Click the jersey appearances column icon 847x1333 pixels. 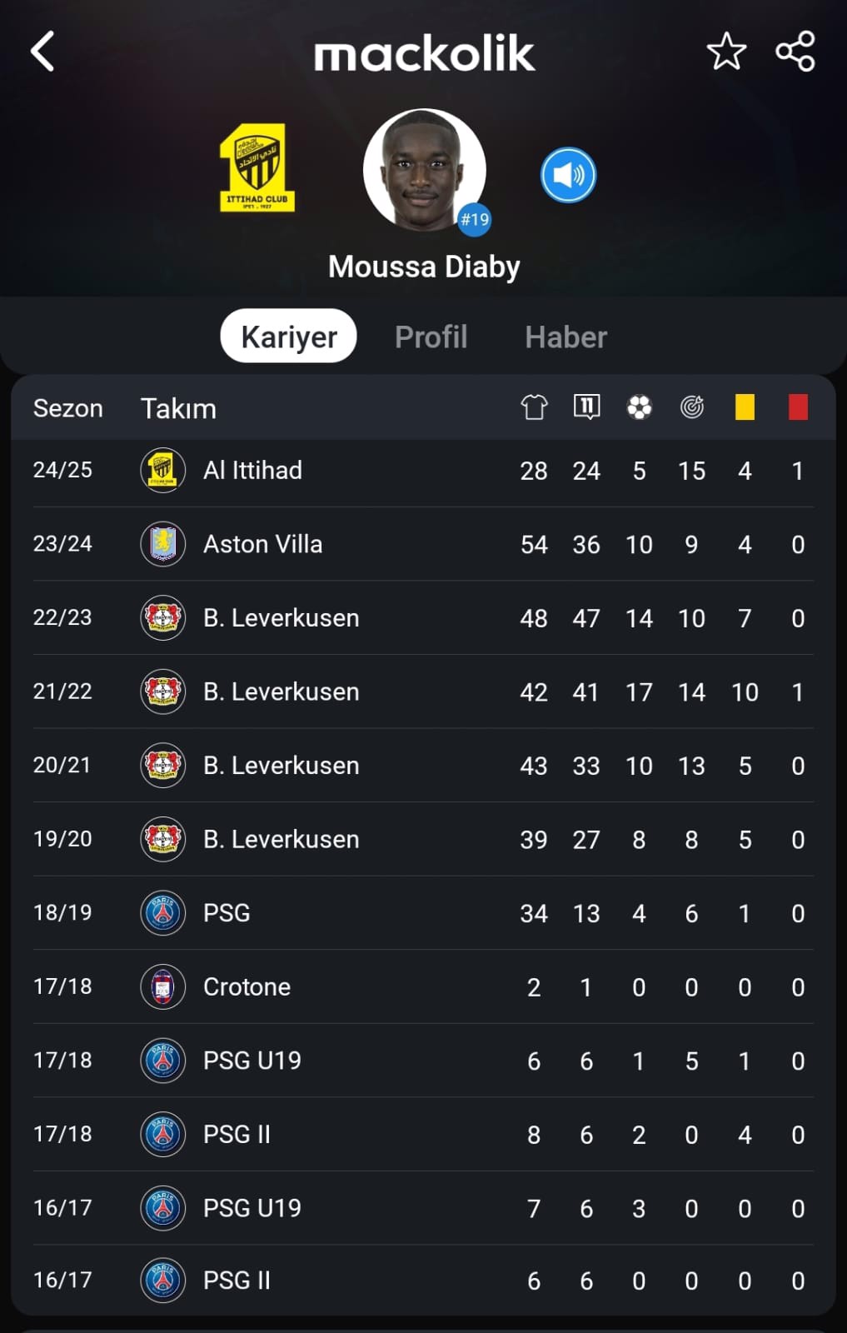click(534, 407)
